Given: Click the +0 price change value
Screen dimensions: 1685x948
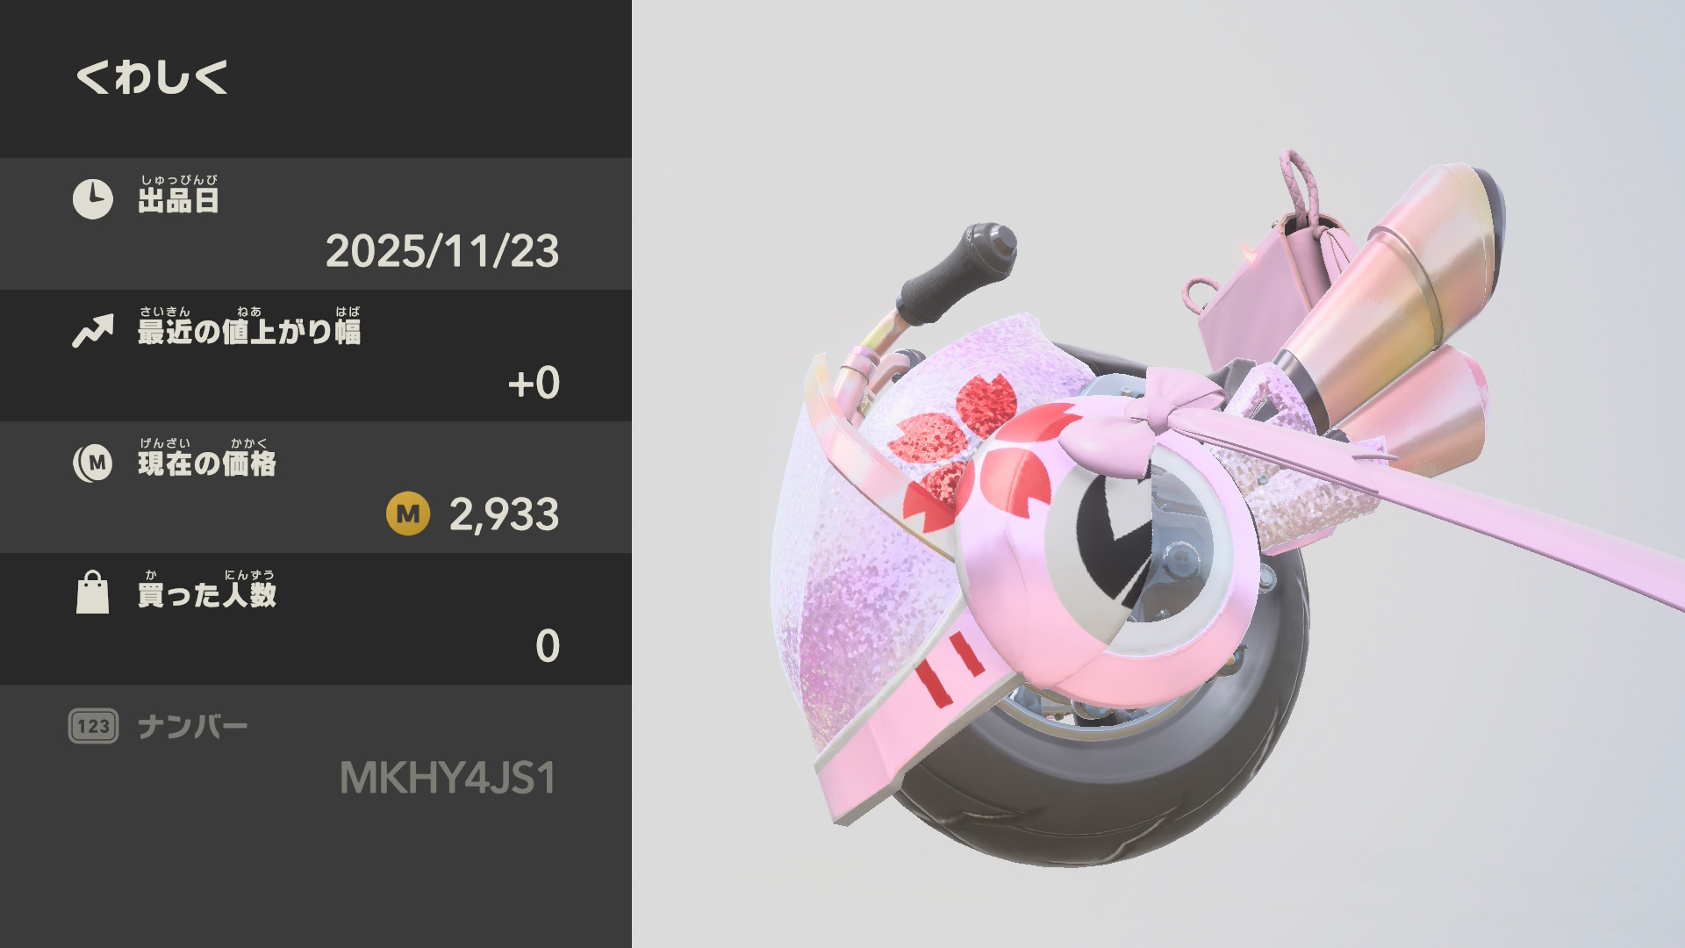Looking at the screenshot, I should pyautogui.click(x=534, y=384).
